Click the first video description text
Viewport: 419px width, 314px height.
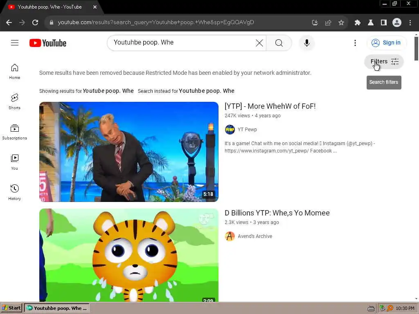point(300,147)
